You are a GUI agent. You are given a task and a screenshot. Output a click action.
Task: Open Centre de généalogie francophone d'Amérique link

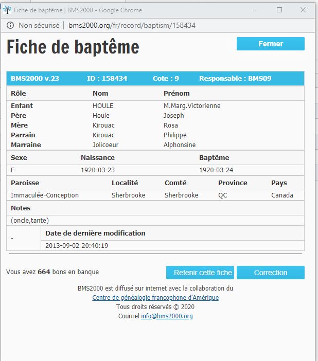coord(155,298)
